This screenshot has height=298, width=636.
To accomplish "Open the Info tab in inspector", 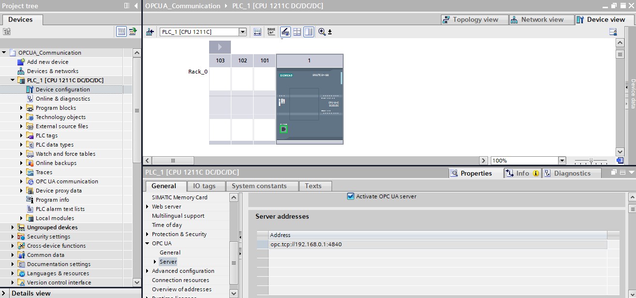I will pyautogui.click(x=522, y=173).
